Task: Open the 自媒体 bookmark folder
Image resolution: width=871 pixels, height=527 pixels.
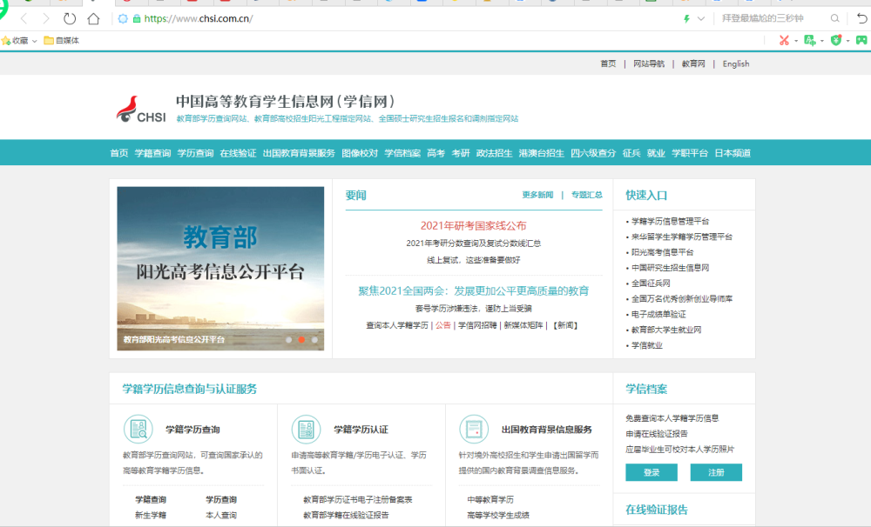Action: (61, 41)
